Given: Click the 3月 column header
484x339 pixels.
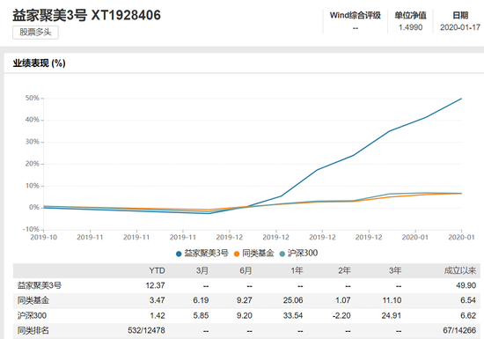Looking at the screenshot, I should pos(202,271).
